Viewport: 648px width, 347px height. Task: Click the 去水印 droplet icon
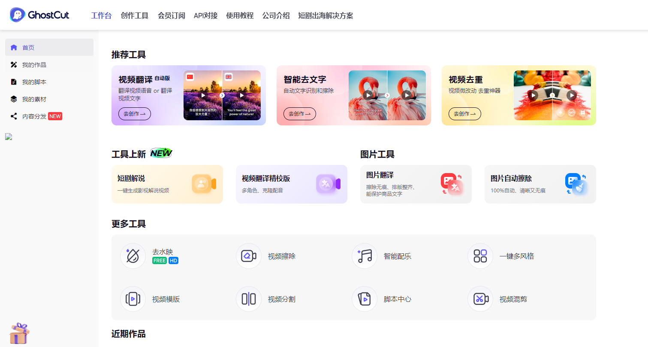tap(133, 256)
